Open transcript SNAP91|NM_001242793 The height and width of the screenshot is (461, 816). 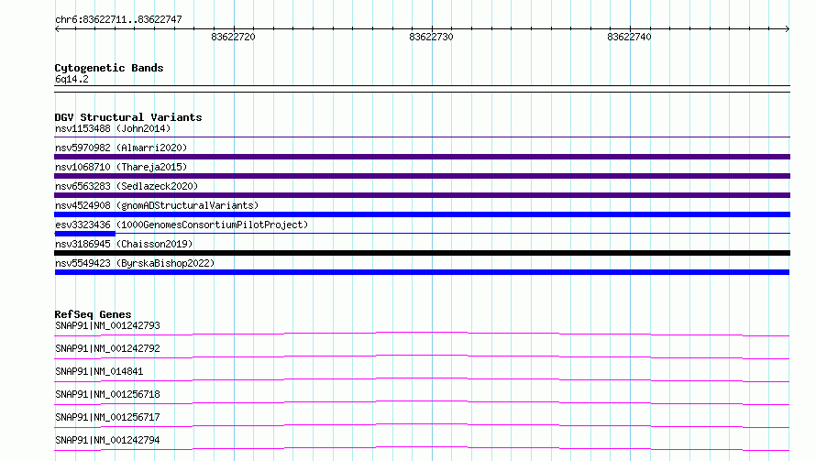(x=107, y=325)
